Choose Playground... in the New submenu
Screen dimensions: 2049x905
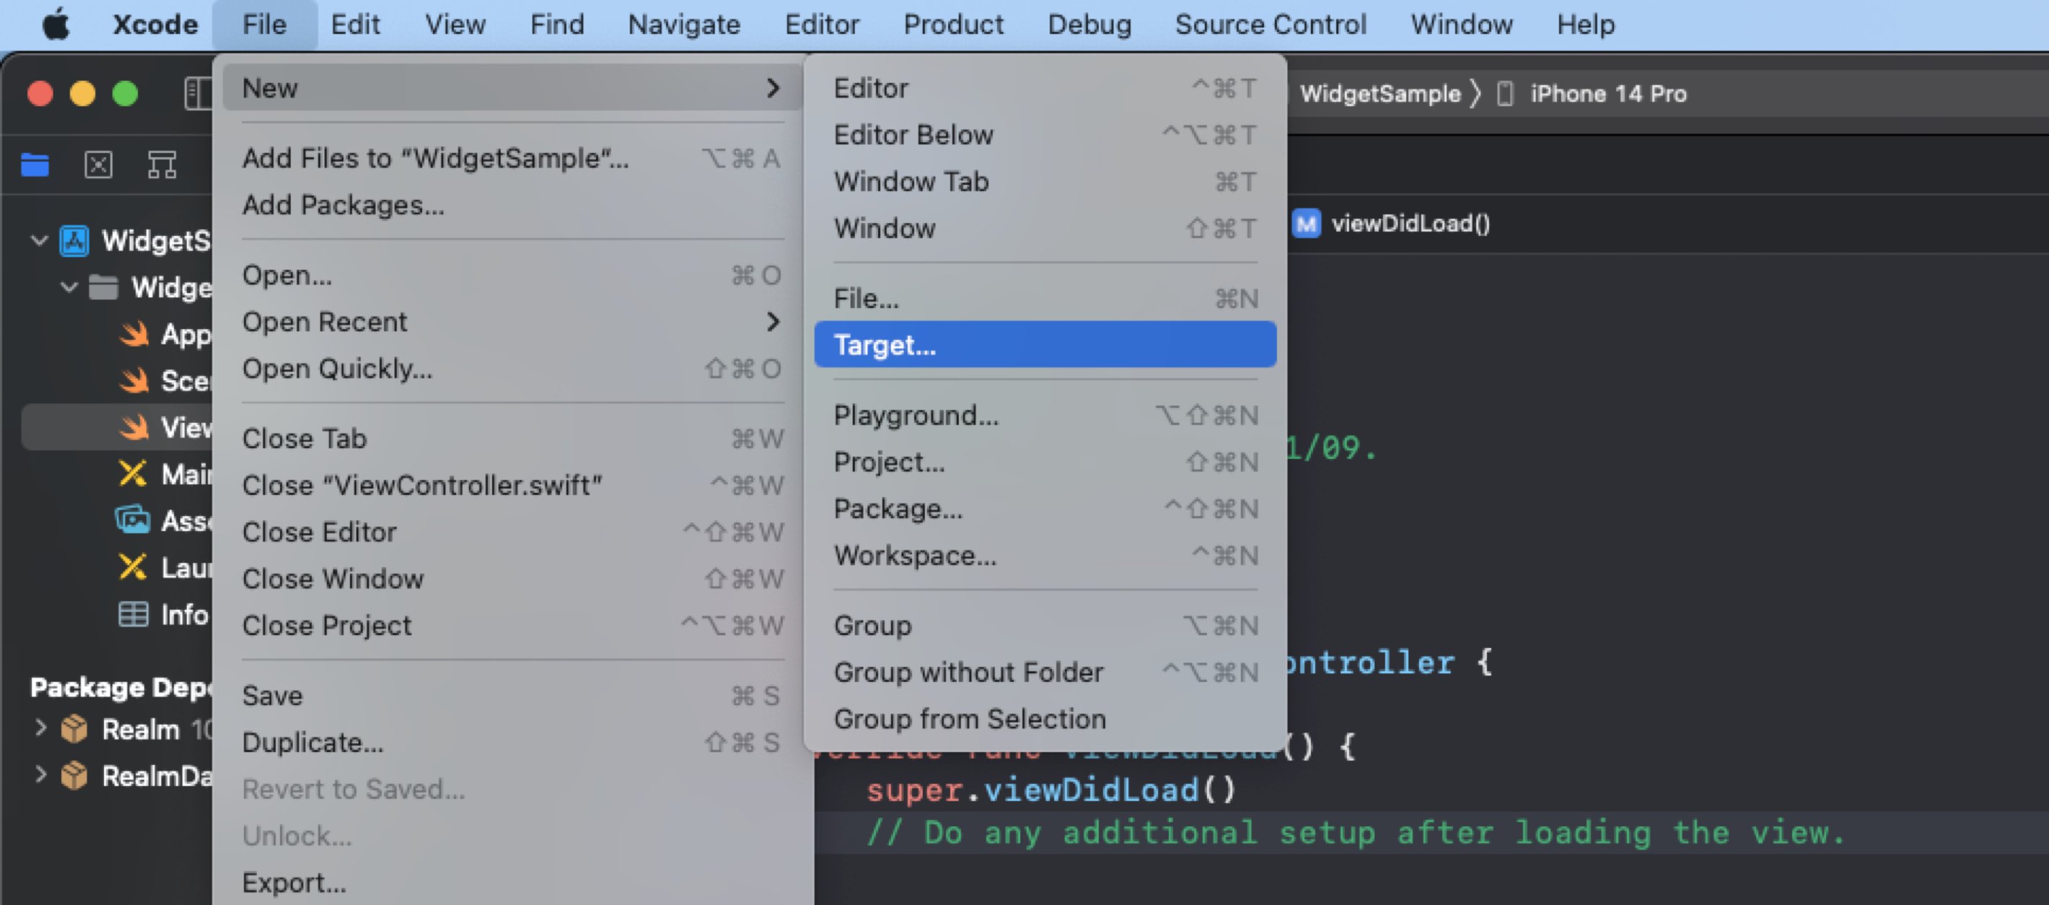click(x=916, y=416)
